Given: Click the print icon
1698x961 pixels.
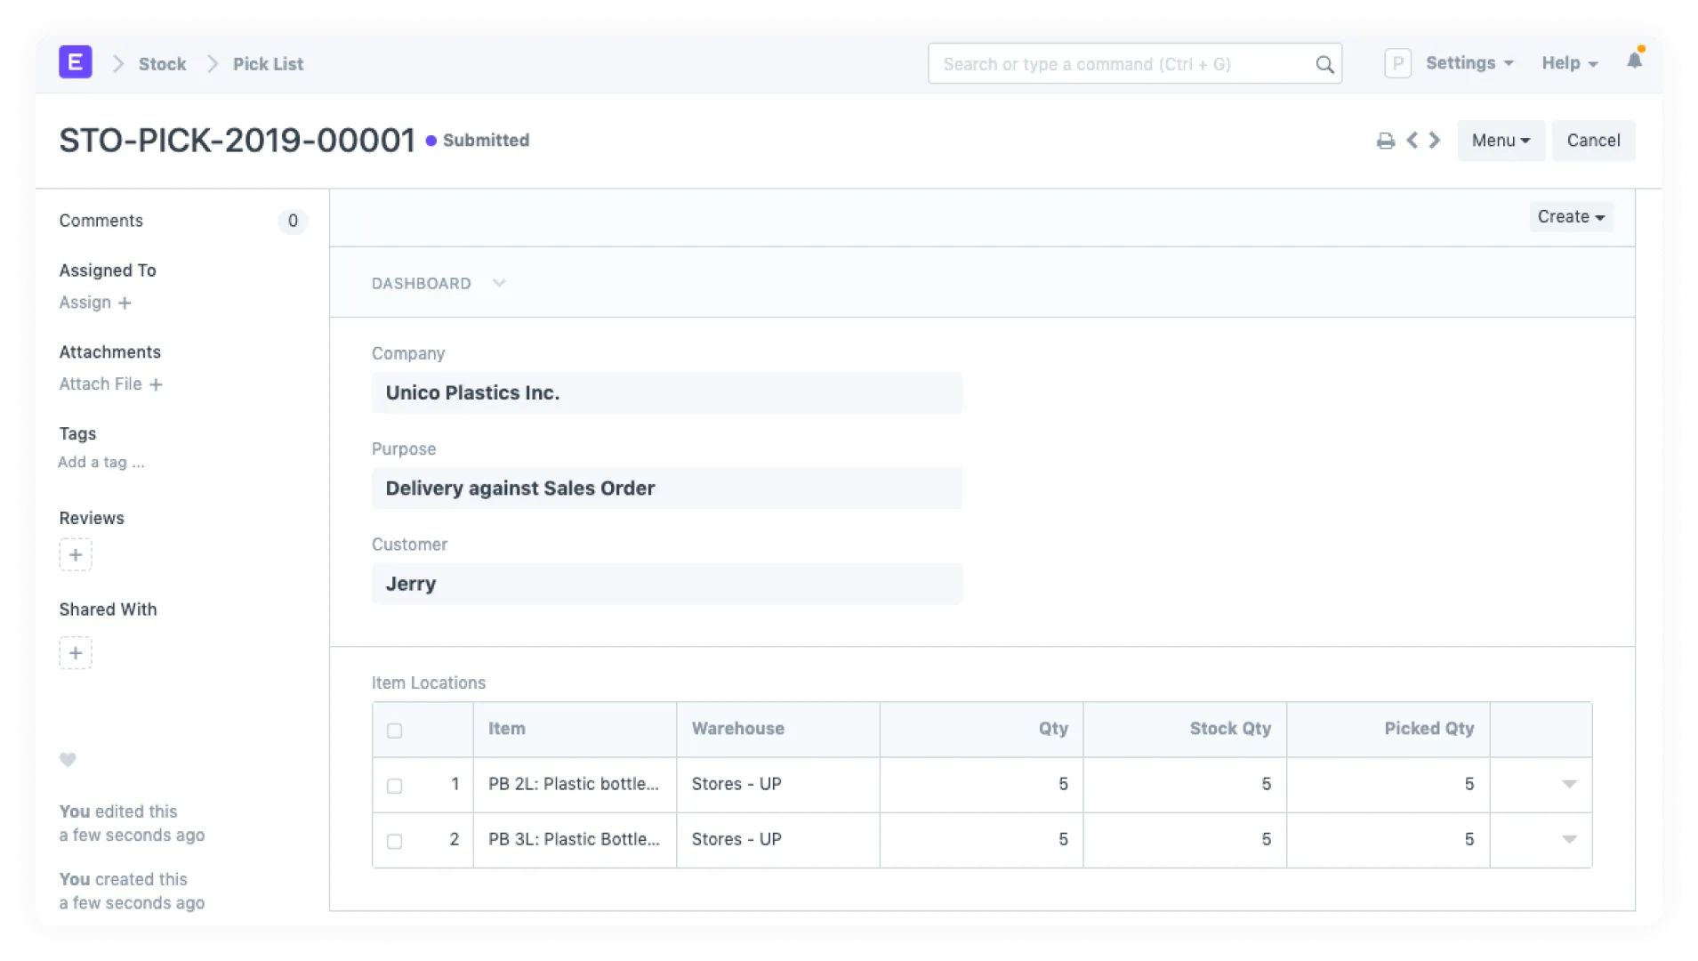Looking at the screenshot, I should [x=1385, y=141].
